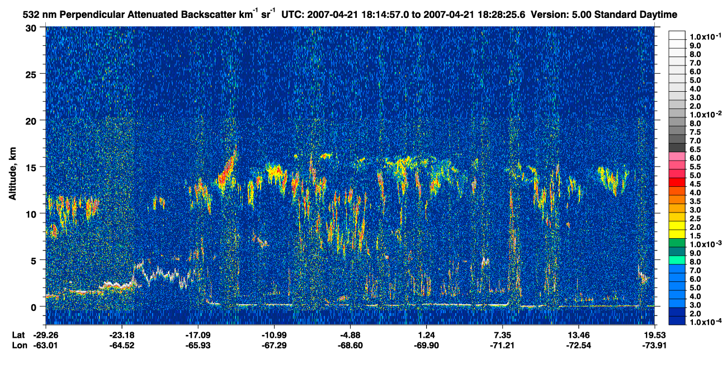The width and height of the screenshot is (727, 373).
Task: Pick the dark gray swatch beside 6.5
Action: tap(677, 148)
